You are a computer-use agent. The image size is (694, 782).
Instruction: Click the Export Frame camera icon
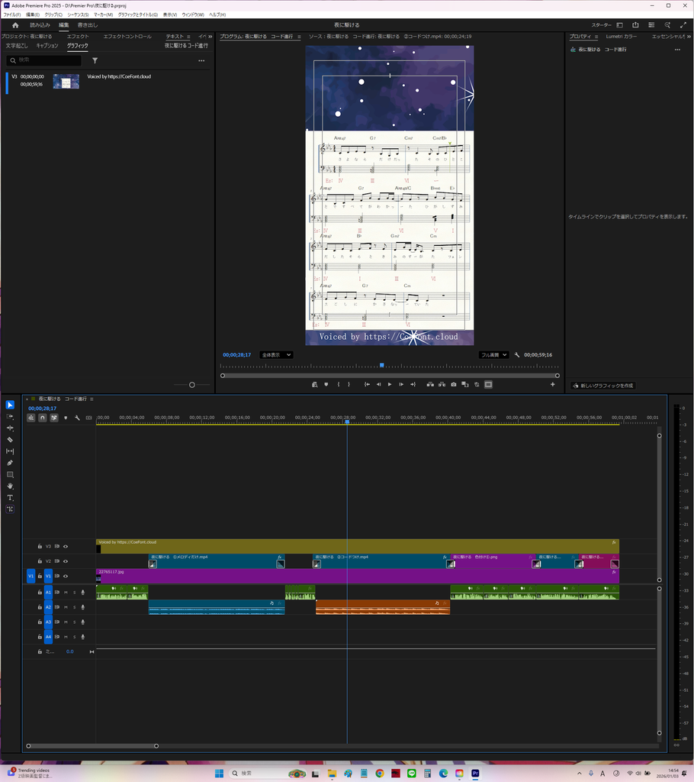(x=453, y=385)
